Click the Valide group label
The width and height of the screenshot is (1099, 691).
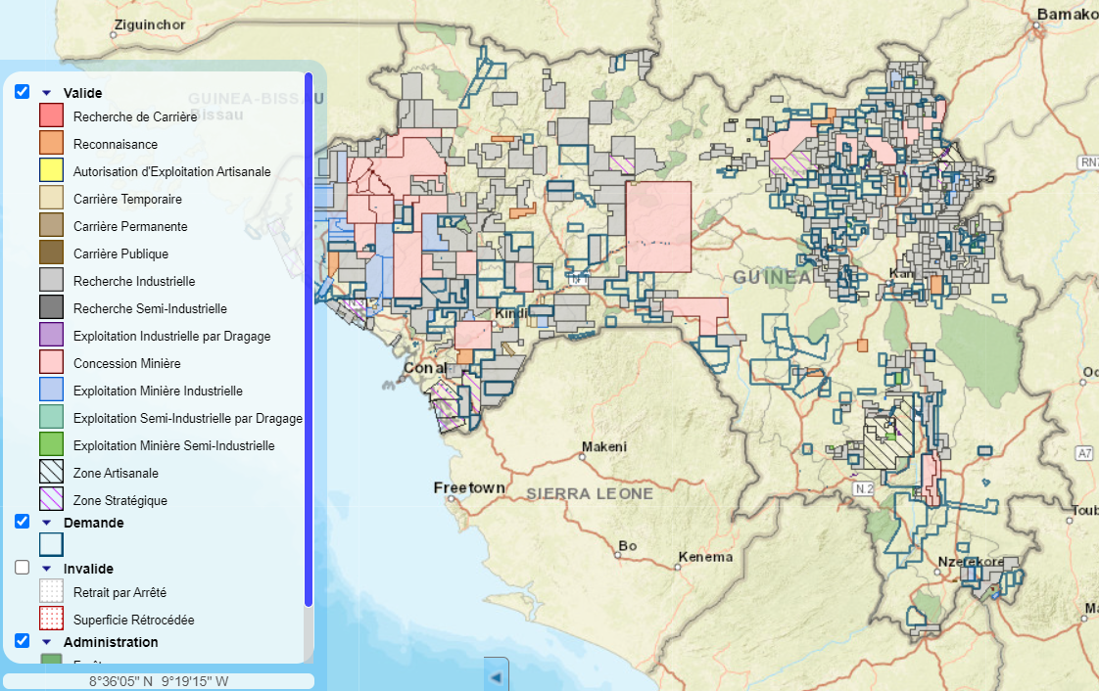(82, 93)
